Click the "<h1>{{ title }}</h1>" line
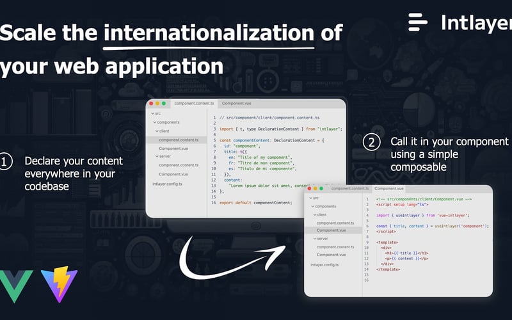Image resolution: width=512 pixels, height=320 pixels. pyautogui.click(x=406, y=253)
